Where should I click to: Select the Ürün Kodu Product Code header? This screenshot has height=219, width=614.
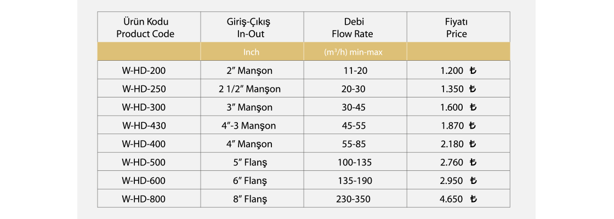145,28
